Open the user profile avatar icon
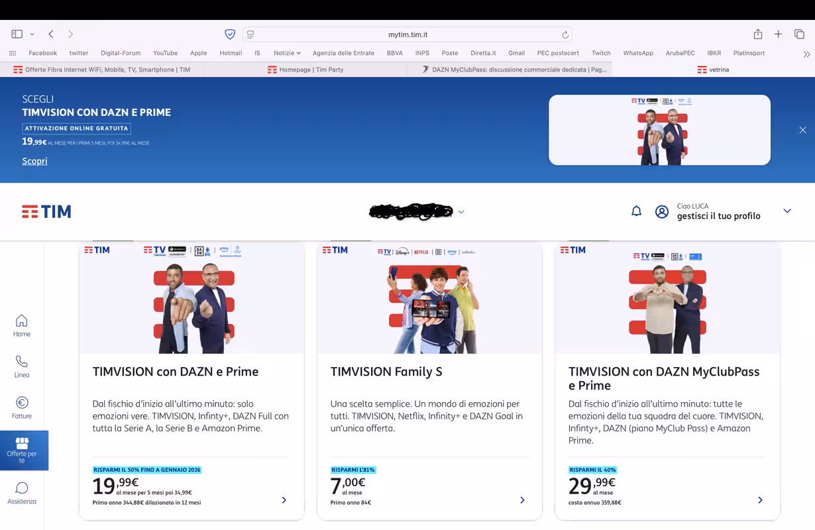Image resolution: width=815 pixels, height=530 pixels. coord(662,211)
